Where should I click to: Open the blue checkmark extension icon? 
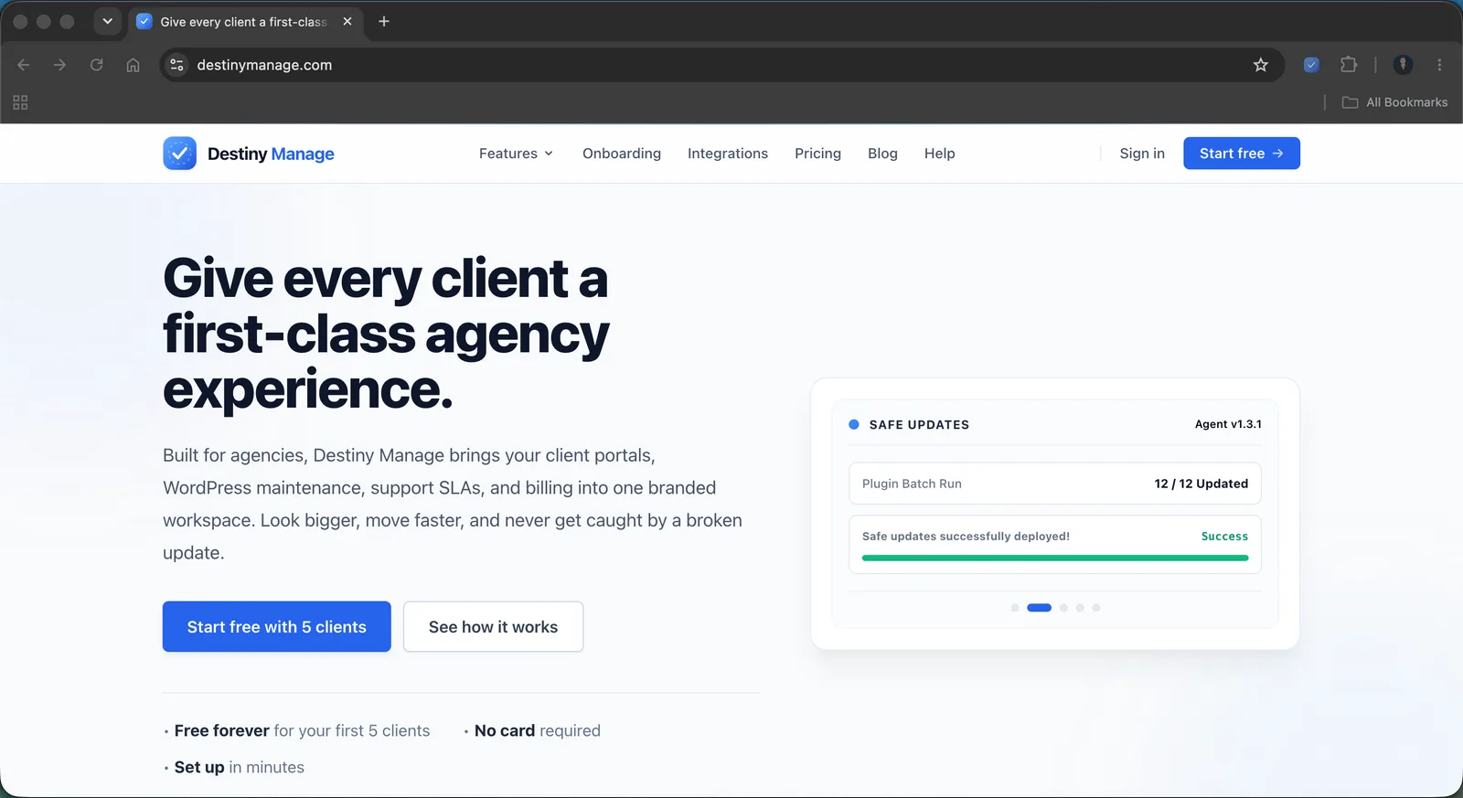(1311, 65)
